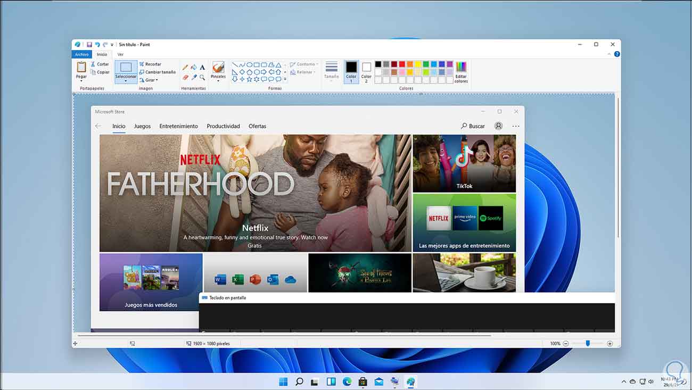The image size is (692, 390).
Task: Select the right arrow shape
Action: pos(263,72)
